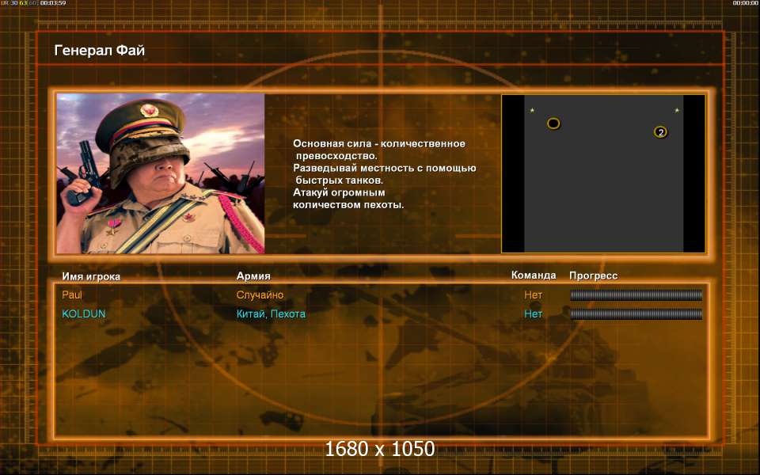This screenshot has height=475, width=760.
Task: Click the 'Армия' column header
Action: click(x=253, y=275)
